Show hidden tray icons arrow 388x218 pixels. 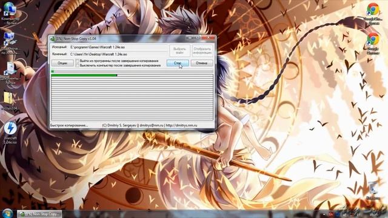click(324, 214)
